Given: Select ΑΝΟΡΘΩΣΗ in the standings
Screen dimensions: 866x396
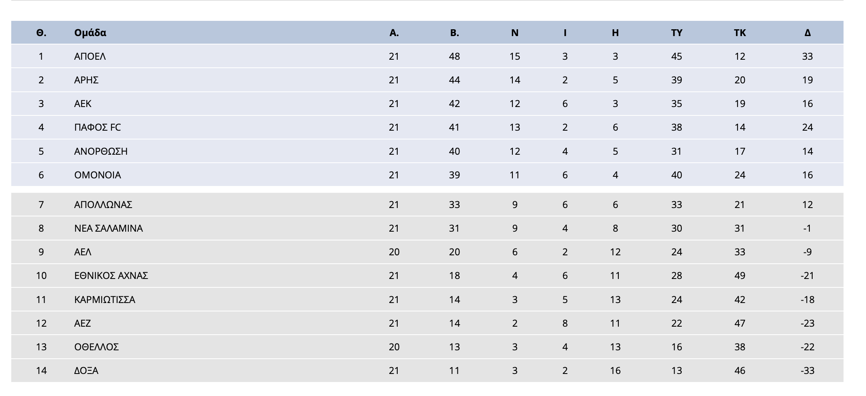Looking at the screenshot, I should point(101,152).
